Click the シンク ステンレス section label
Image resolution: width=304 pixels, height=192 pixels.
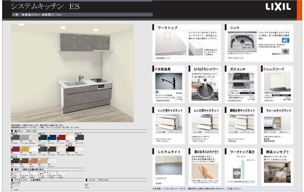point(98,180)
